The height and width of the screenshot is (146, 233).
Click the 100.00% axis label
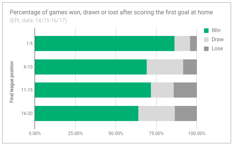pos(197,134)
